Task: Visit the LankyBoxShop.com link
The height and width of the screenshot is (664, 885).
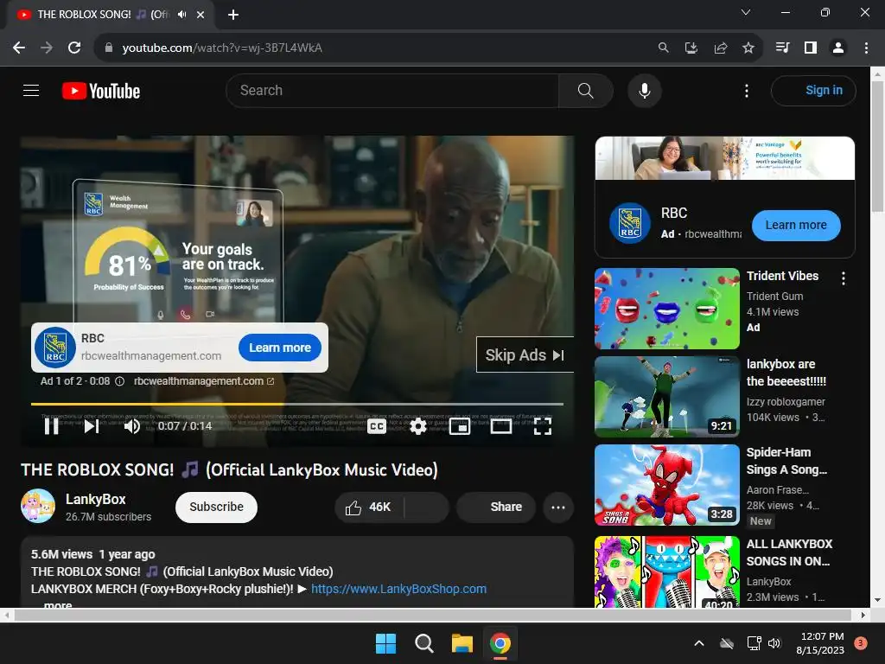Action: (398, 589)
